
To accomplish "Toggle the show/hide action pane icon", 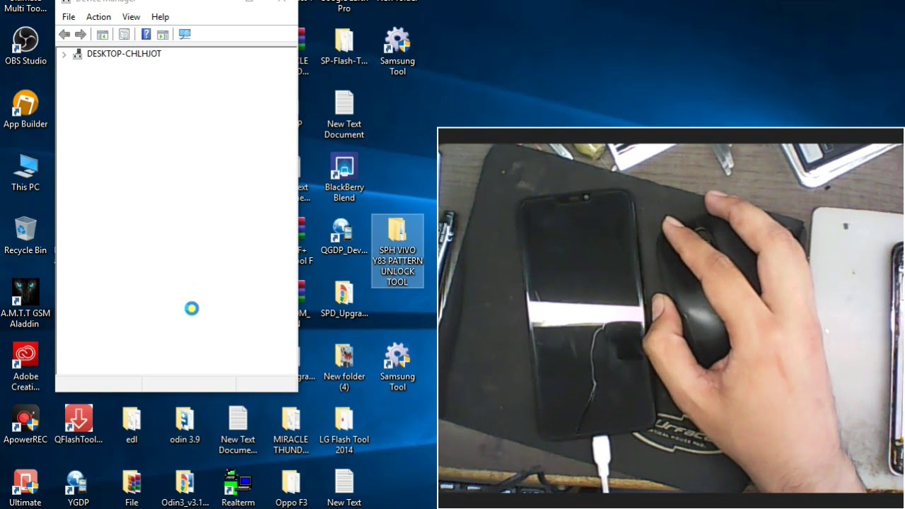I will 163,34.
